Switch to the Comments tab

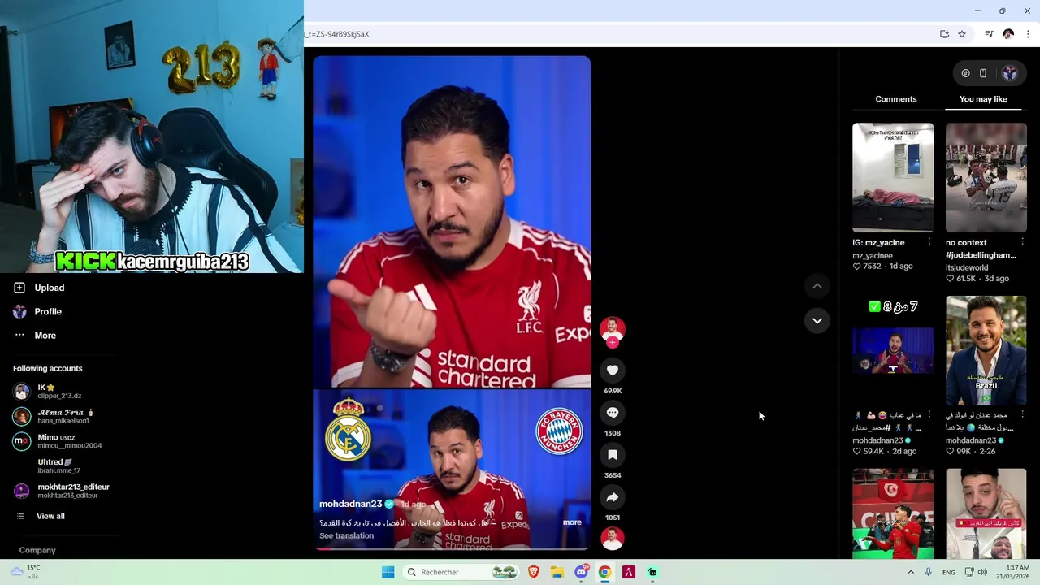click(x=896, y=99)
